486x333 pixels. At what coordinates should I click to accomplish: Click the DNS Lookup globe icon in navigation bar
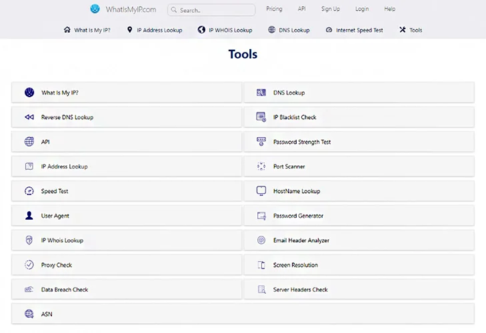click(x=271, y=30)
